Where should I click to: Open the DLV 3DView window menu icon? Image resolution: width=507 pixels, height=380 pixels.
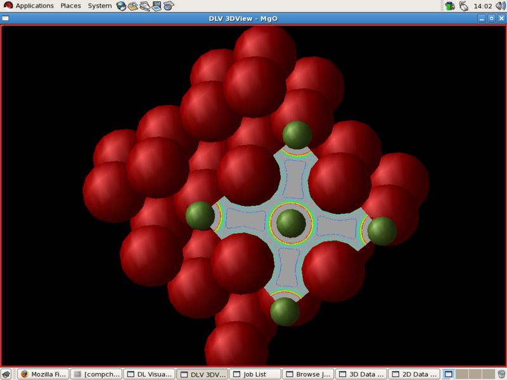(6, 18)
